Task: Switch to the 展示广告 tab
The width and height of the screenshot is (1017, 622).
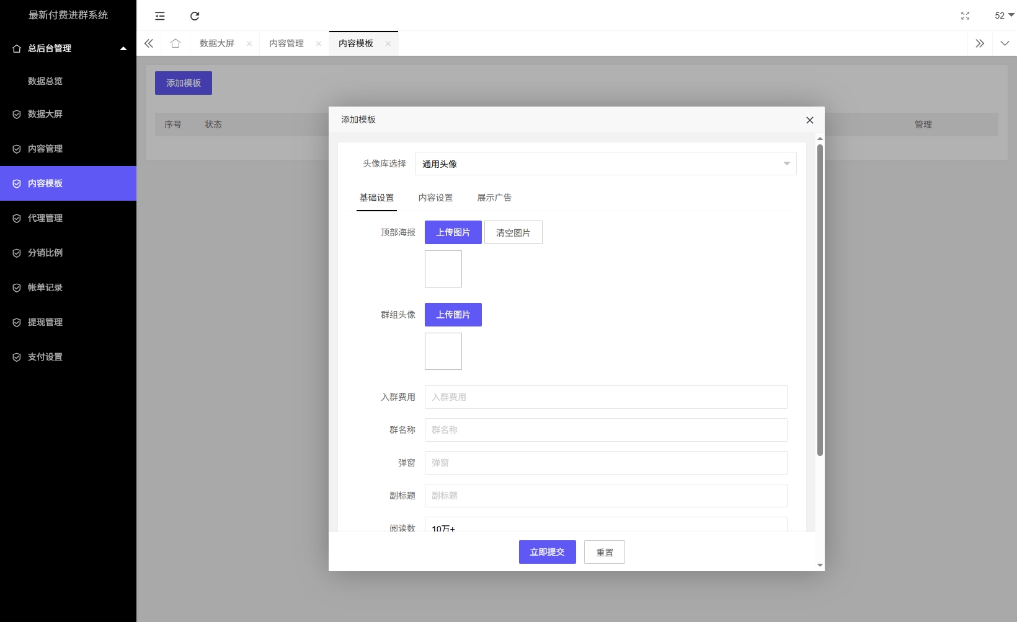Action: click(494, 198)
